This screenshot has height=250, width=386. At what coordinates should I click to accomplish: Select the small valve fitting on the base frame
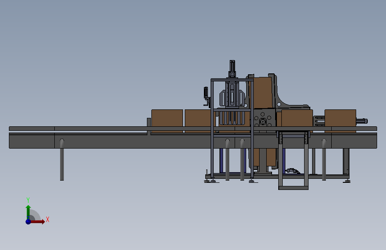tap(292, 170)
